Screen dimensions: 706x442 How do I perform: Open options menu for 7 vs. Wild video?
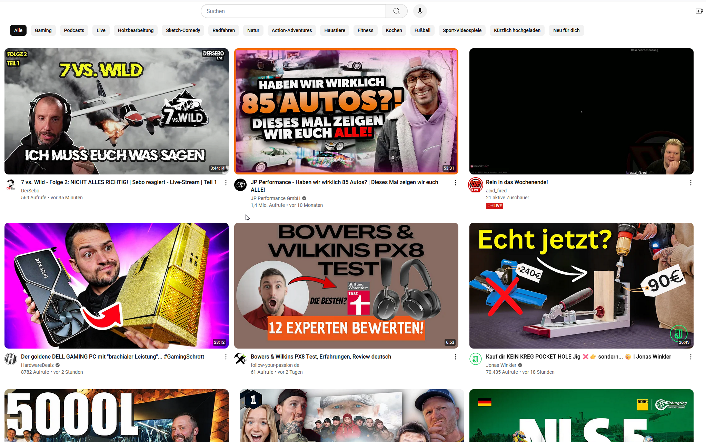tap(226, 183)
